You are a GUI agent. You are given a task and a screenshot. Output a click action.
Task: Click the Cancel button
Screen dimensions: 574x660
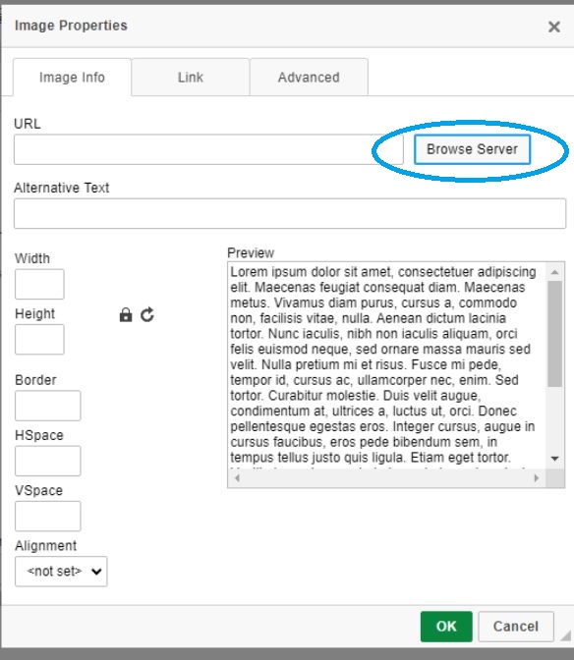point(515,627)
